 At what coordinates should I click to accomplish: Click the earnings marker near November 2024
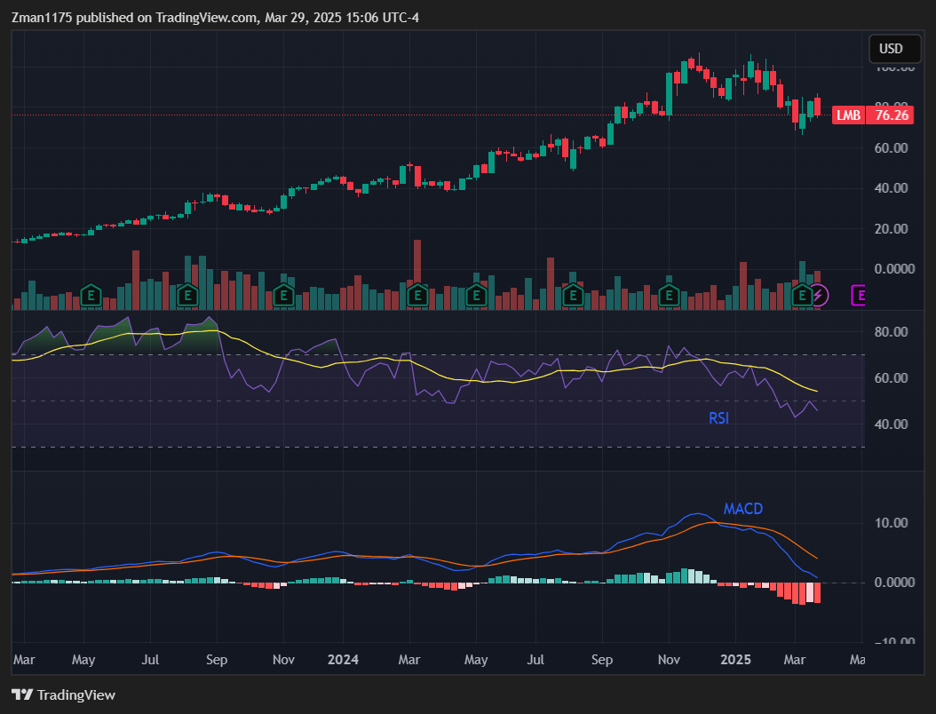tap(669, 294)
